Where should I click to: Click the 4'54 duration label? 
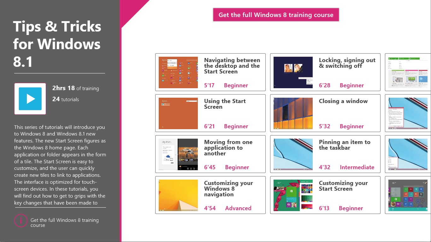pos(210,208)
